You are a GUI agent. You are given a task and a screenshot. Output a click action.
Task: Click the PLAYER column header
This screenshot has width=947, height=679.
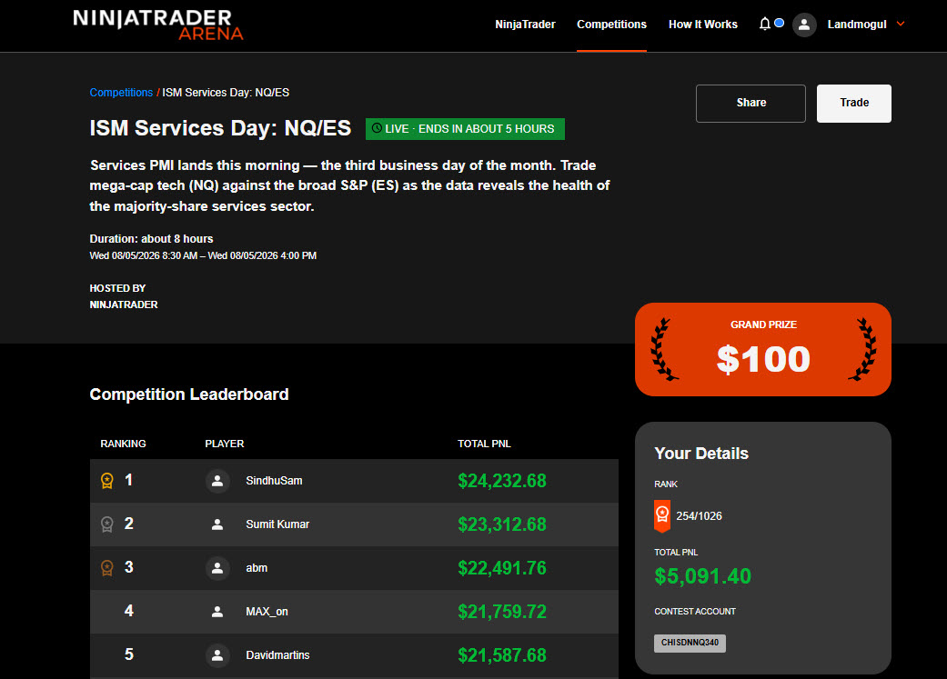click(224, 444)
